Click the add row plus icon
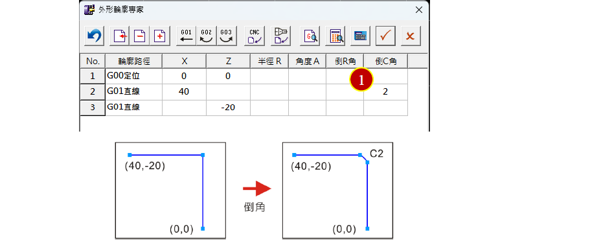 [x=160, y=36]
